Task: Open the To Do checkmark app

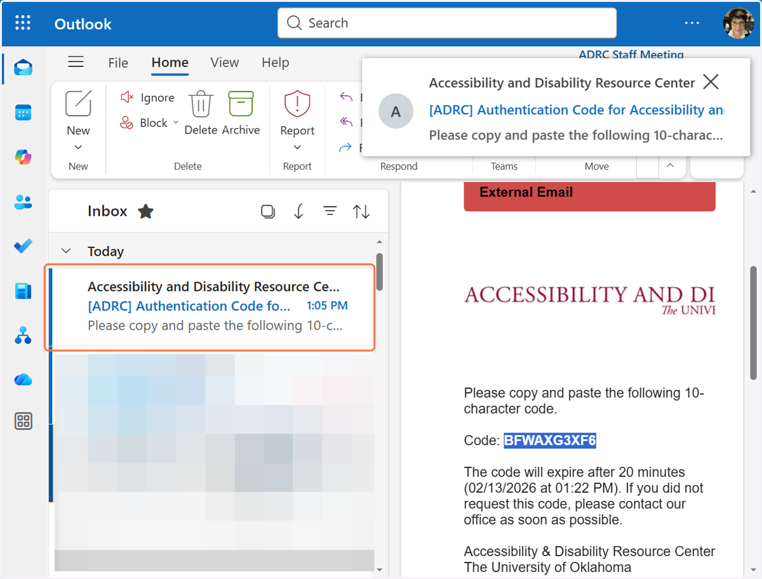Action: pyautogui.click(x=23, y=246)
